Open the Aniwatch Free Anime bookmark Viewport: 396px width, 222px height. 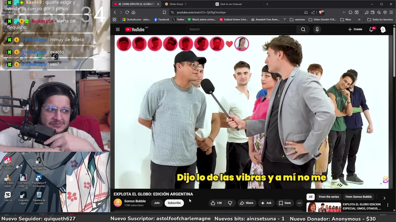click(x=265, y=19)
